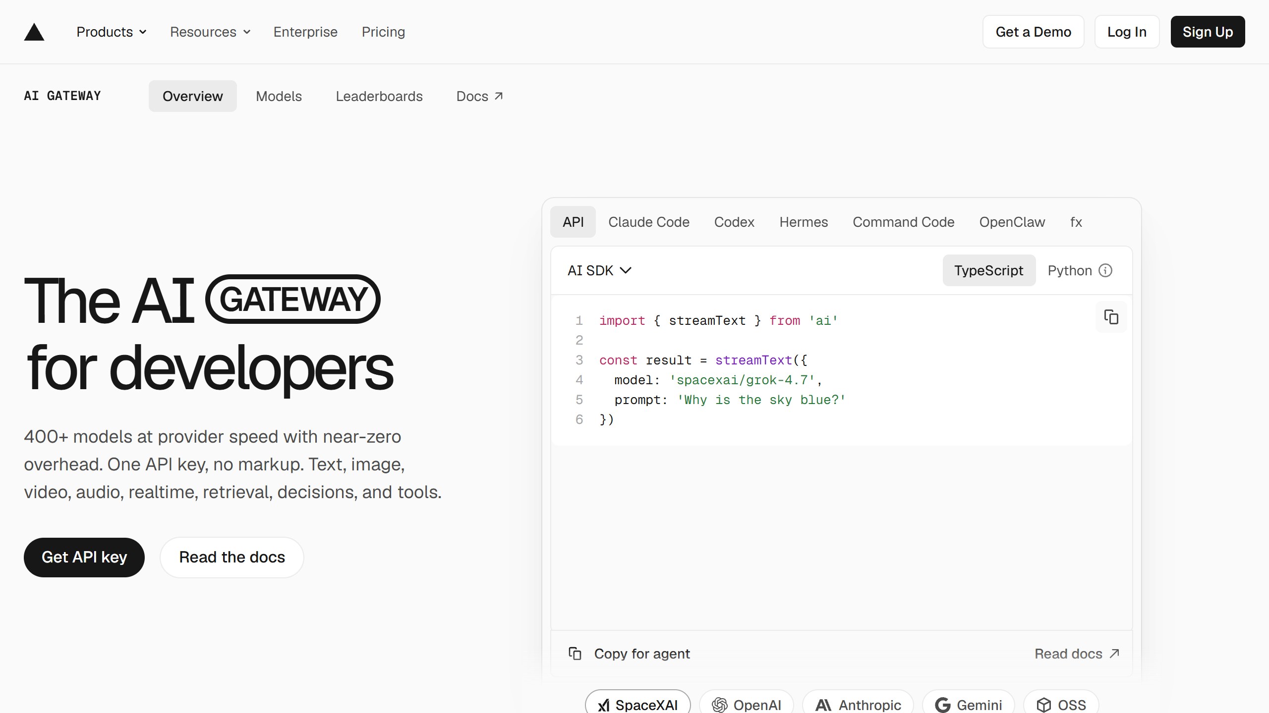The height and width of the screenshot is (713, 1269).
Task: Click the OpenAI logo icon
Action: 719,705
